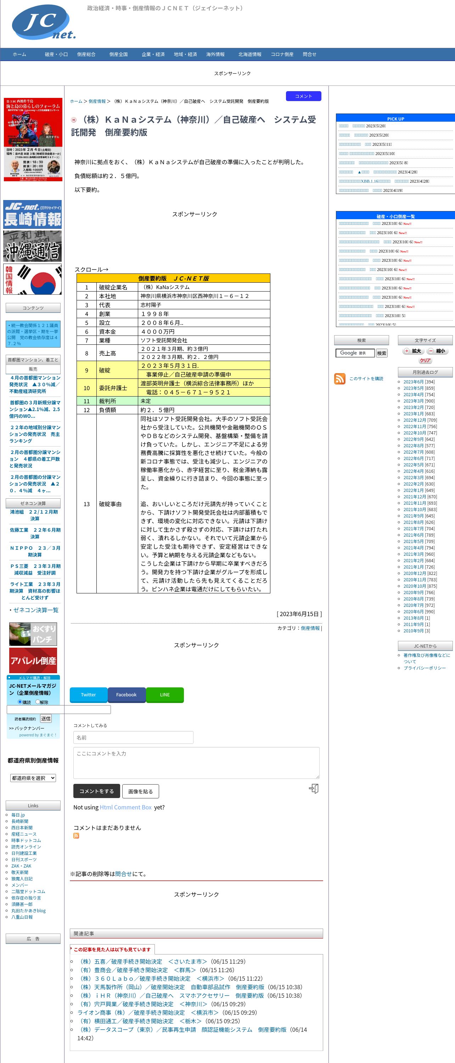Open the 都道府県を選択 dropdown

click(x=33, y=778)
